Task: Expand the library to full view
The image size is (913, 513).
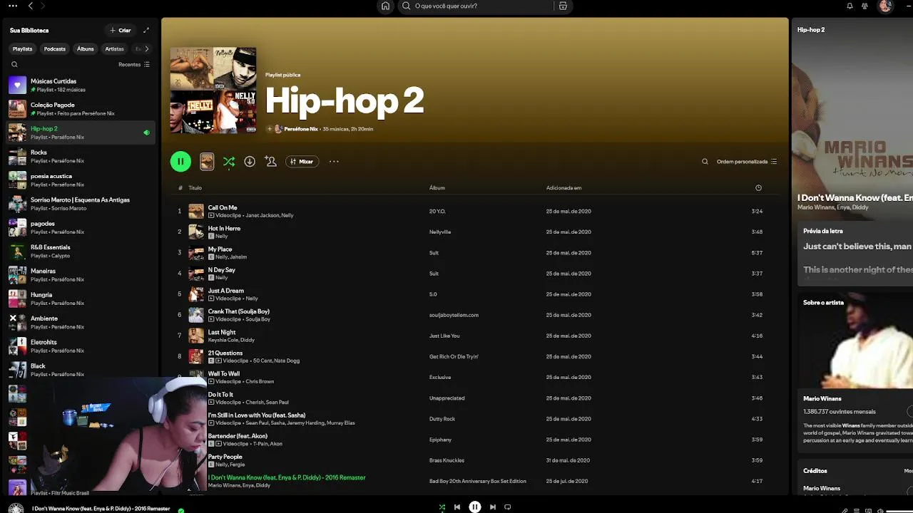Action: [x=146, y=30]
